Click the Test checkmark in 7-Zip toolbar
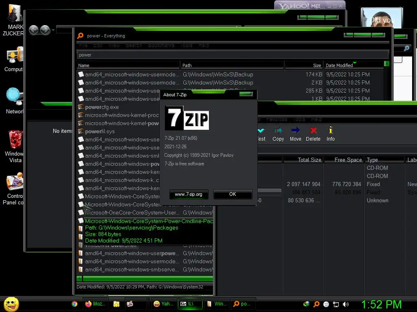The width and height of the screenshot is (417, 312). (261, 134)
